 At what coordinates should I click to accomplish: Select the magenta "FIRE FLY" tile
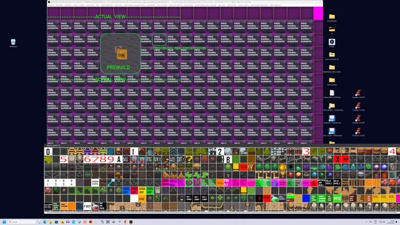tap(228, 183)
